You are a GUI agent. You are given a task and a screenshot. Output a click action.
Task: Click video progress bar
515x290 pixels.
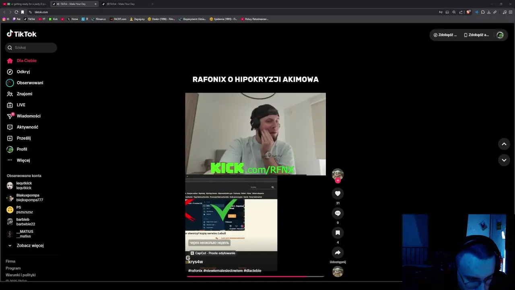255,276
